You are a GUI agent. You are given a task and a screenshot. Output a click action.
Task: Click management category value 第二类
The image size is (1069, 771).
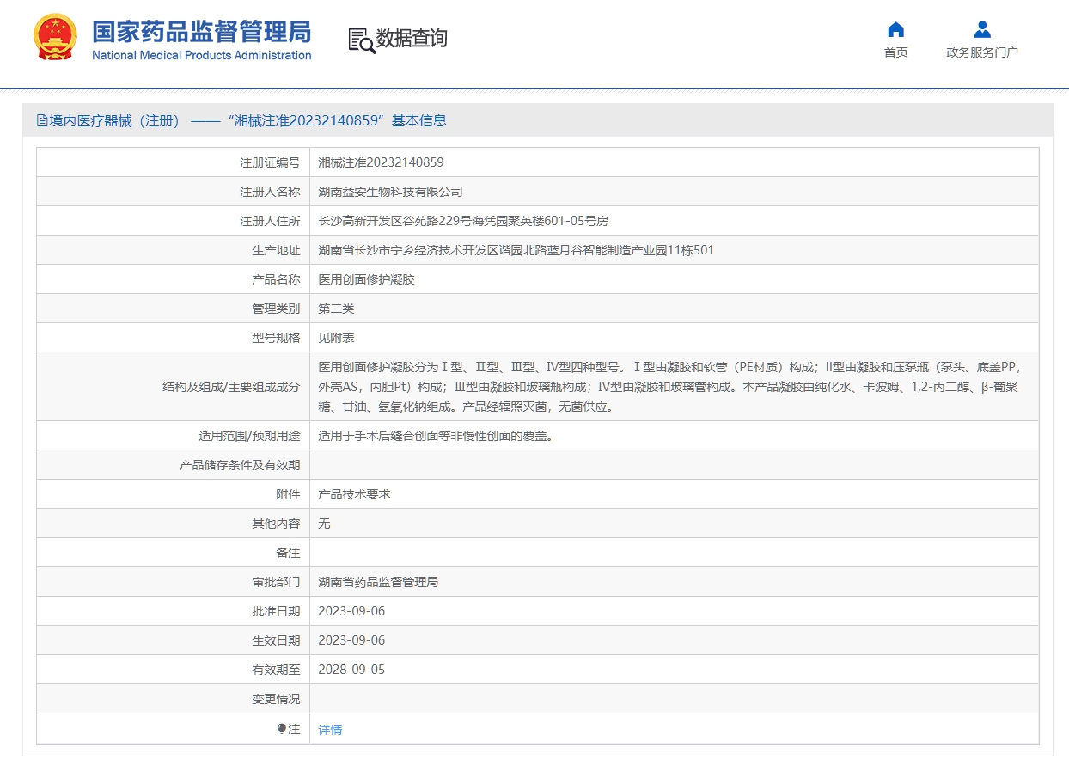[x=336, y=309]
